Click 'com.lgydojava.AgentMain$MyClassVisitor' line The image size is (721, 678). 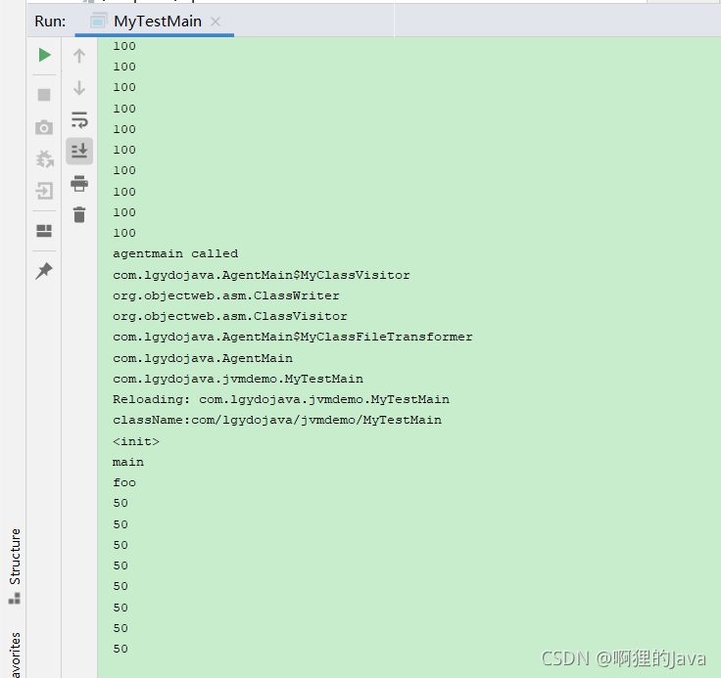pyautogui.click(x=262, y=275)
